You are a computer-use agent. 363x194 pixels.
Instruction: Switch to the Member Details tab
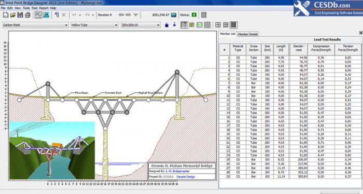[248, 34]
